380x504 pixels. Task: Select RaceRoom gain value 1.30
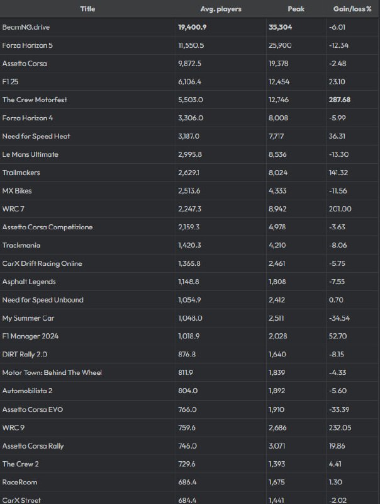click(335, 482)
